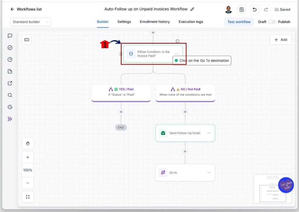Image resolution: width=299 pixels, height=212 pixels.
Task: Fit workflow to screen
Action: tap(28, 197)
